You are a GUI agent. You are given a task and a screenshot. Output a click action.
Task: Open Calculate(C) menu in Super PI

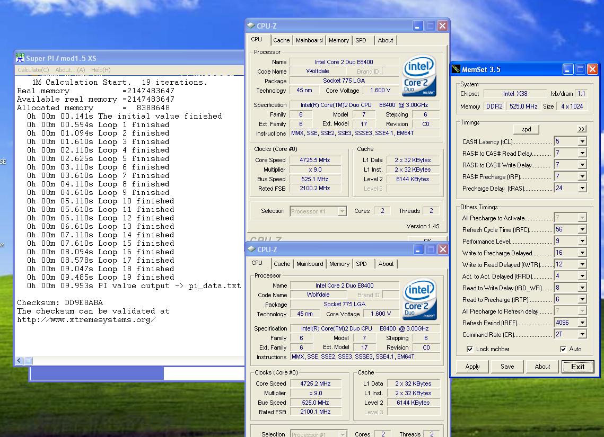[x=33, y=69]
